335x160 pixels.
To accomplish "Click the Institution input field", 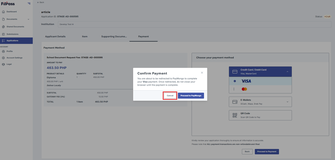I will click(x=194, y=24).
